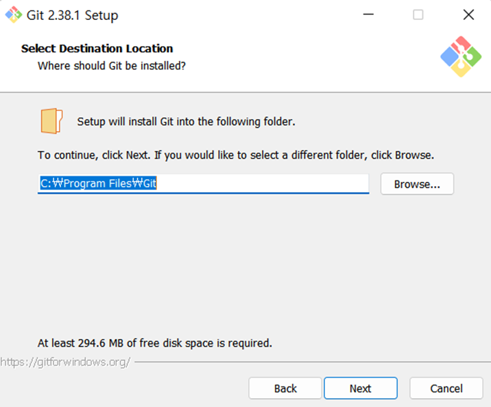
Task: Click 'Setup will install Git' message
Action: coord(186,121)
